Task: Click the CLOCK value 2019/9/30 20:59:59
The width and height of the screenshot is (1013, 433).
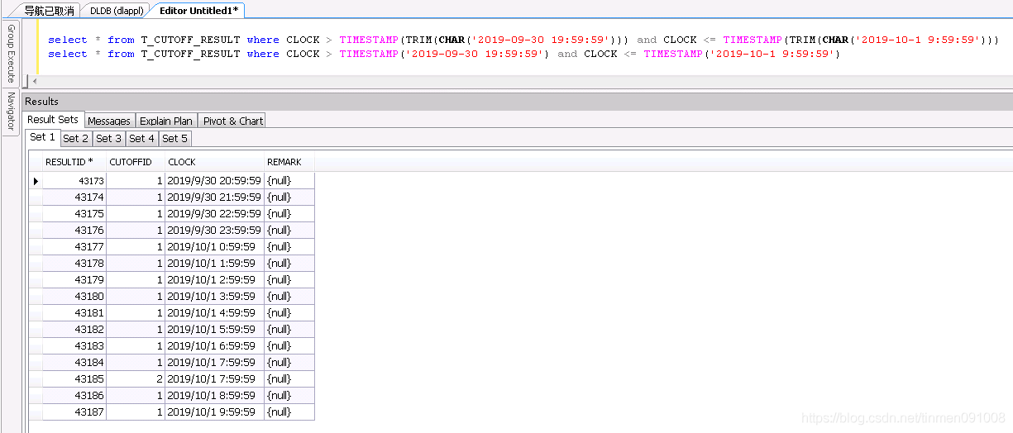Action: pos(214,180)
